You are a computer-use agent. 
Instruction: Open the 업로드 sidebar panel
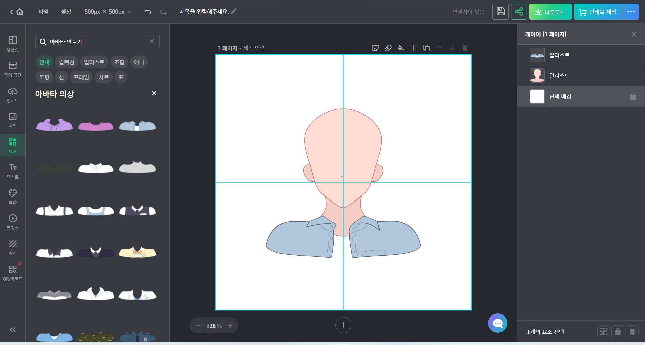click(x=13, y=95)
